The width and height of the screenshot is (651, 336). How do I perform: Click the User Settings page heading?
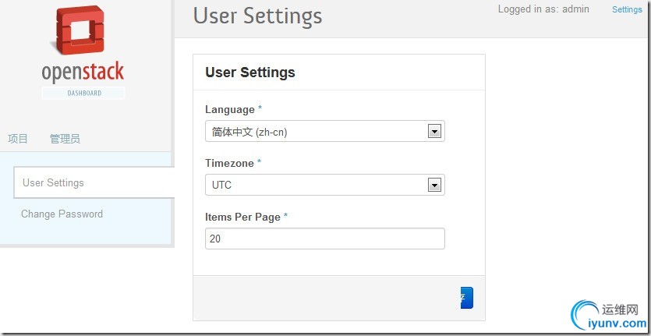tap(257, 16)
